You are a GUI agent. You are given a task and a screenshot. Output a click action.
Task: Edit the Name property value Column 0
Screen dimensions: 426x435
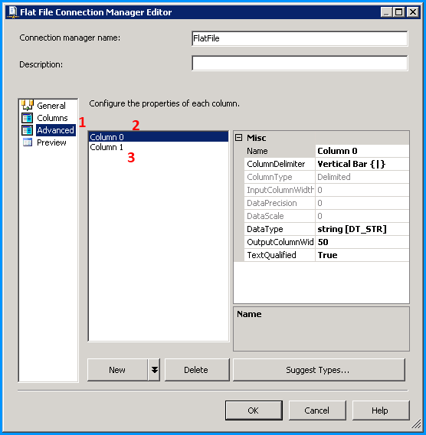362,151
